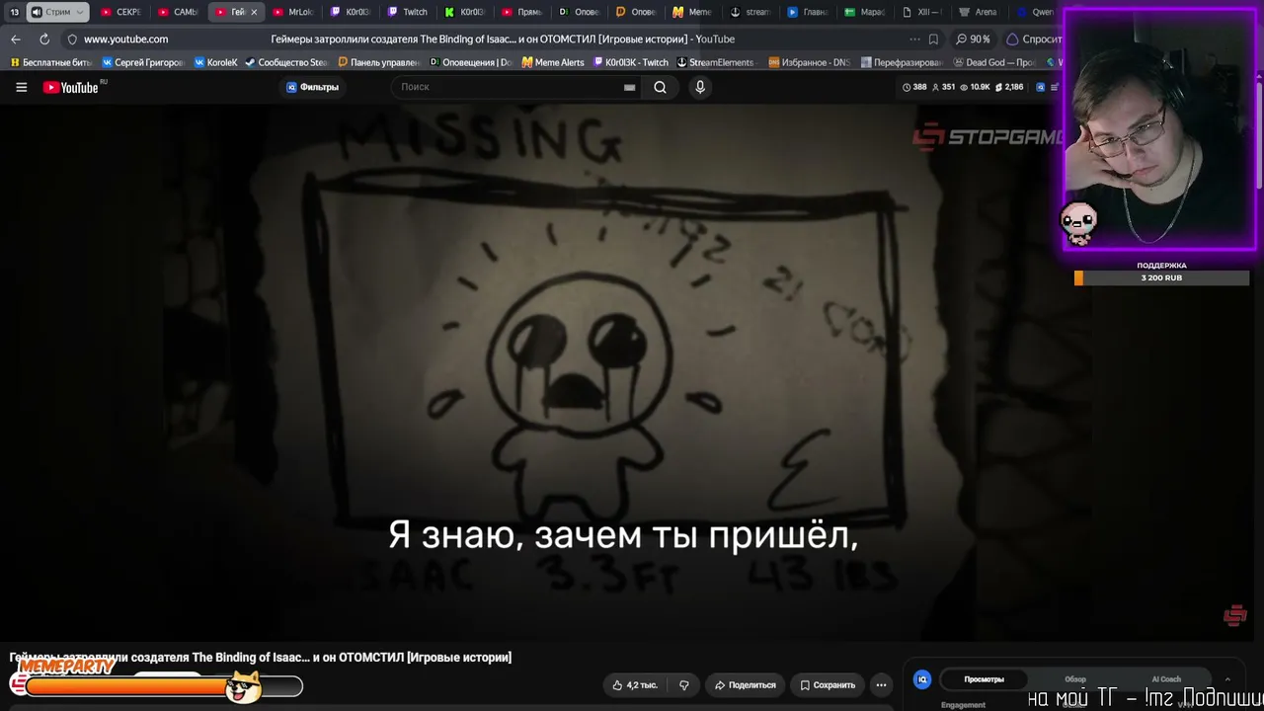Open the Спросить assistant button
1264x711 pixels.
1034,39
